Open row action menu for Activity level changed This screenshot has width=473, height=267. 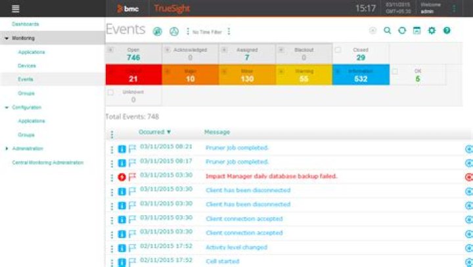coord(112,249)
